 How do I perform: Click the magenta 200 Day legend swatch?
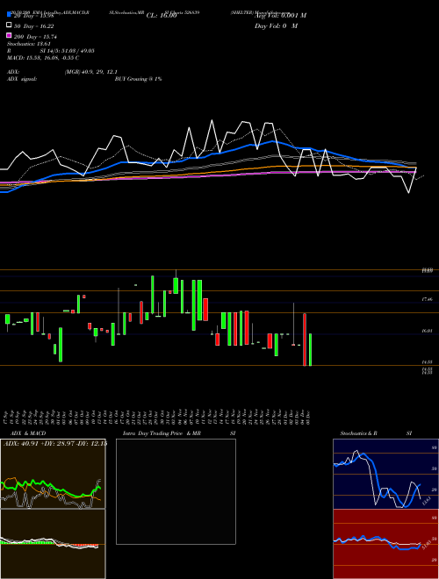[9, 36]
